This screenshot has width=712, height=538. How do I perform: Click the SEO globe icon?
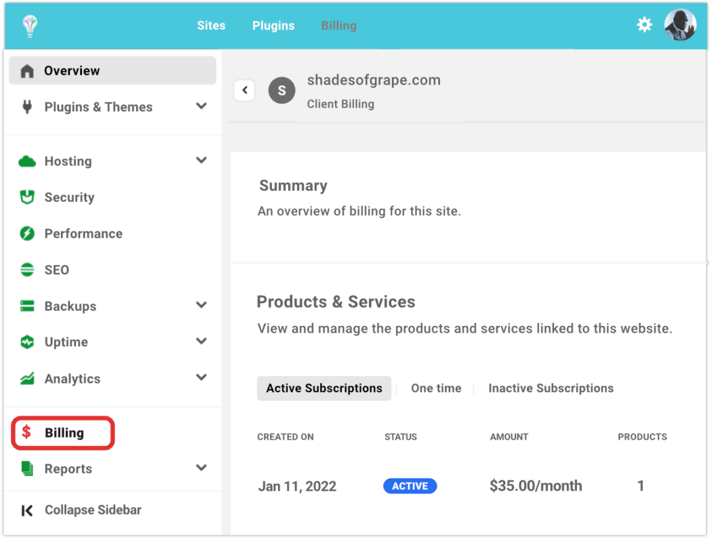pos(27,270)
